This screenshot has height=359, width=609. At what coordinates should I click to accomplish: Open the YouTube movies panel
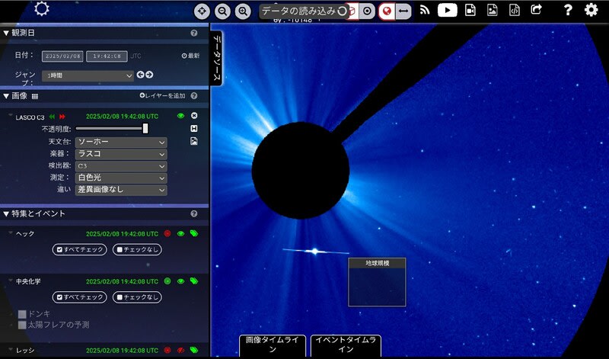point(448,10)
